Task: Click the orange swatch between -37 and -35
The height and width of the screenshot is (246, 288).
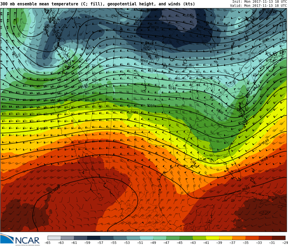Action: (x=239, y=238)
